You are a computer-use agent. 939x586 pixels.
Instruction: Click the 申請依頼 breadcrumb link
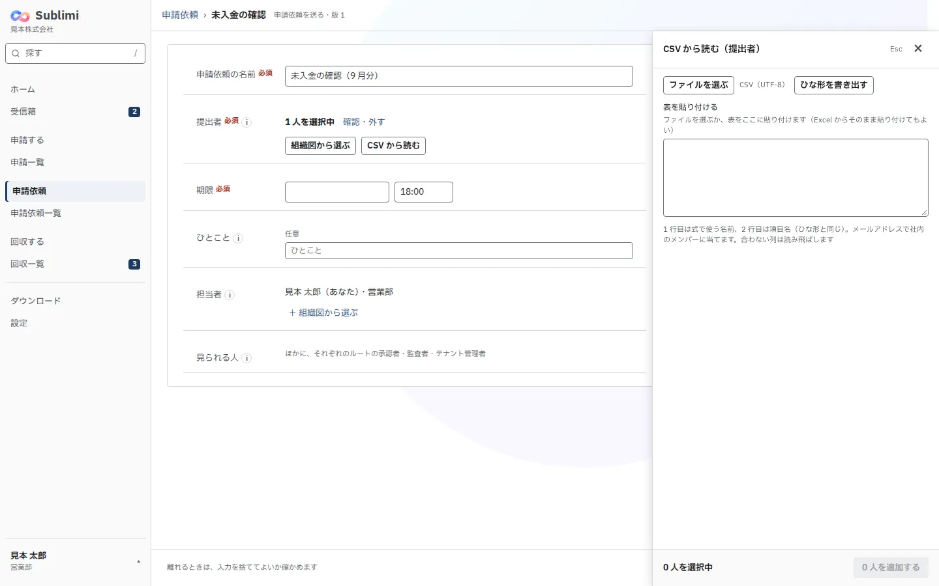180,15
